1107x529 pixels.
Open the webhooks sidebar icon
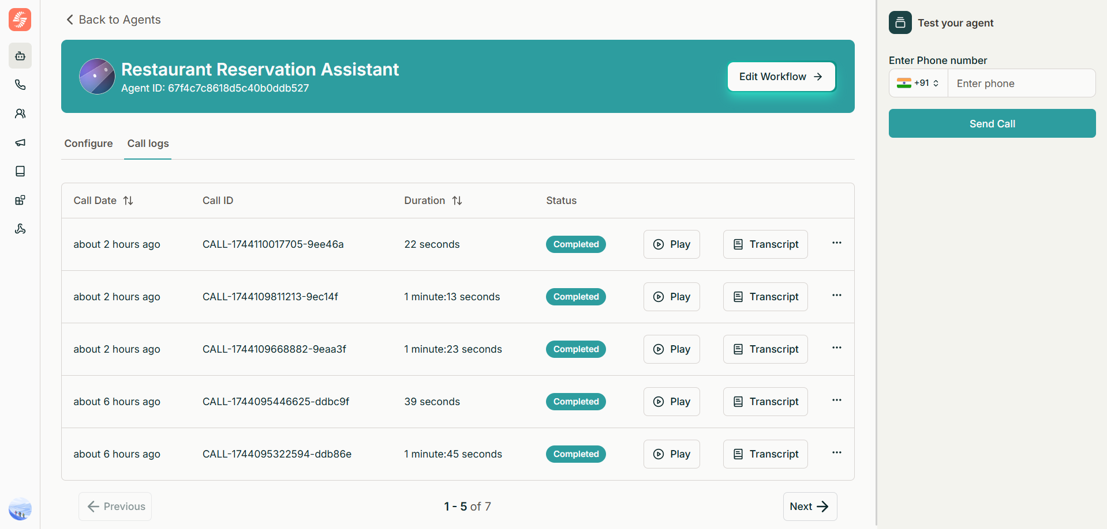point(20,229)
